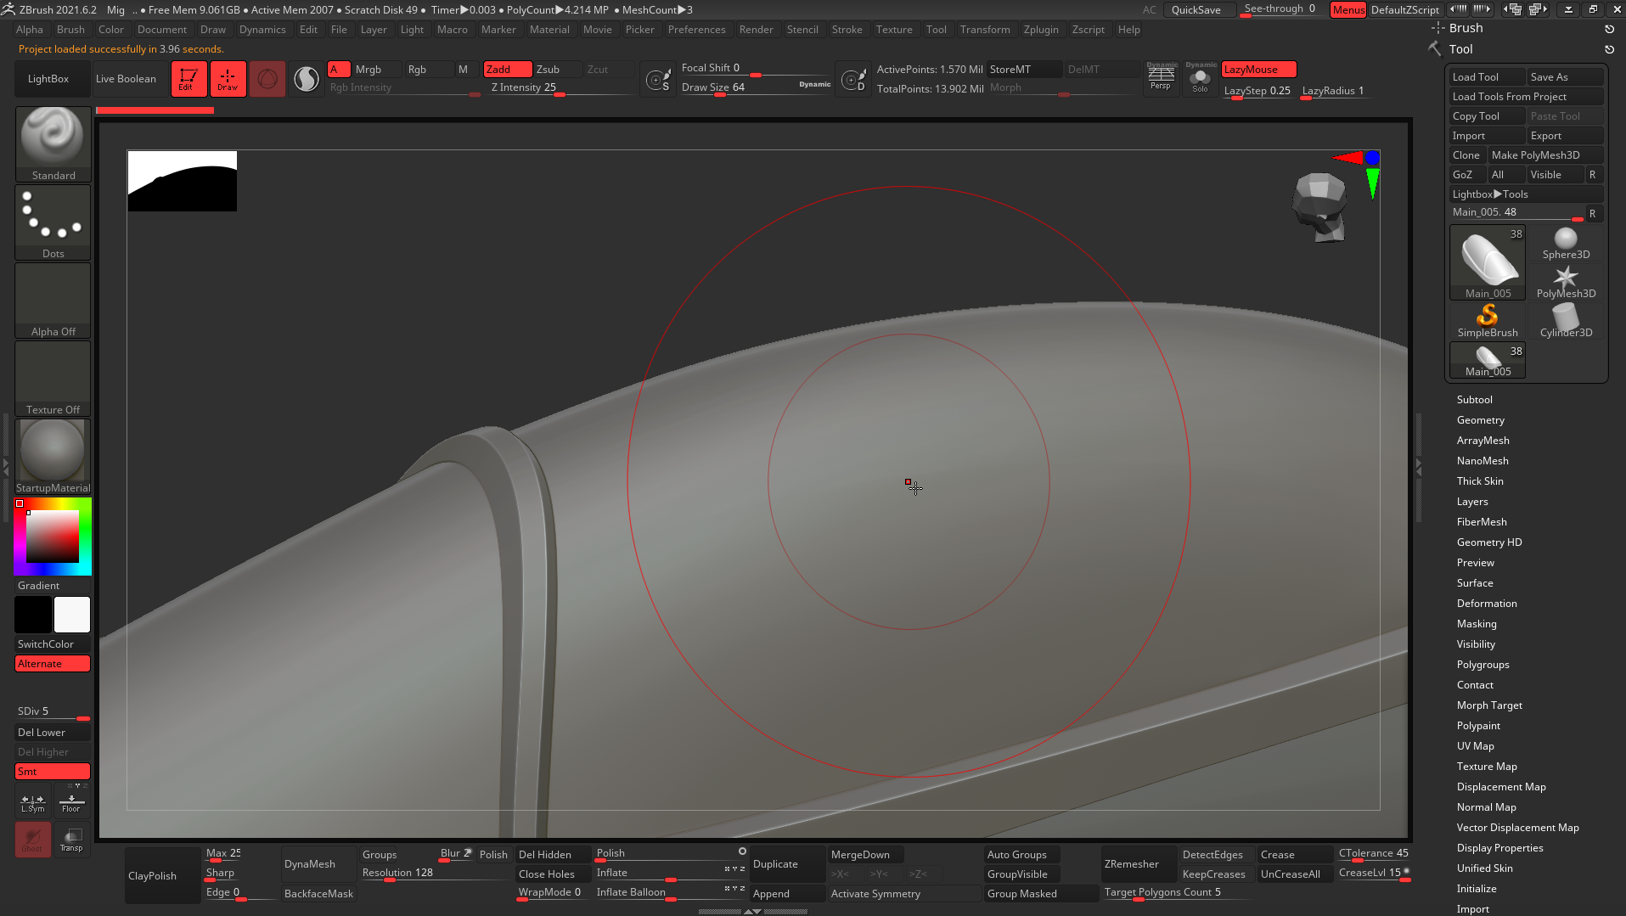Image resolution: width=1626 pixels, height=916 pixels.
Task: Click the ZRemesher button
Action: click(x=1131, y=864)
